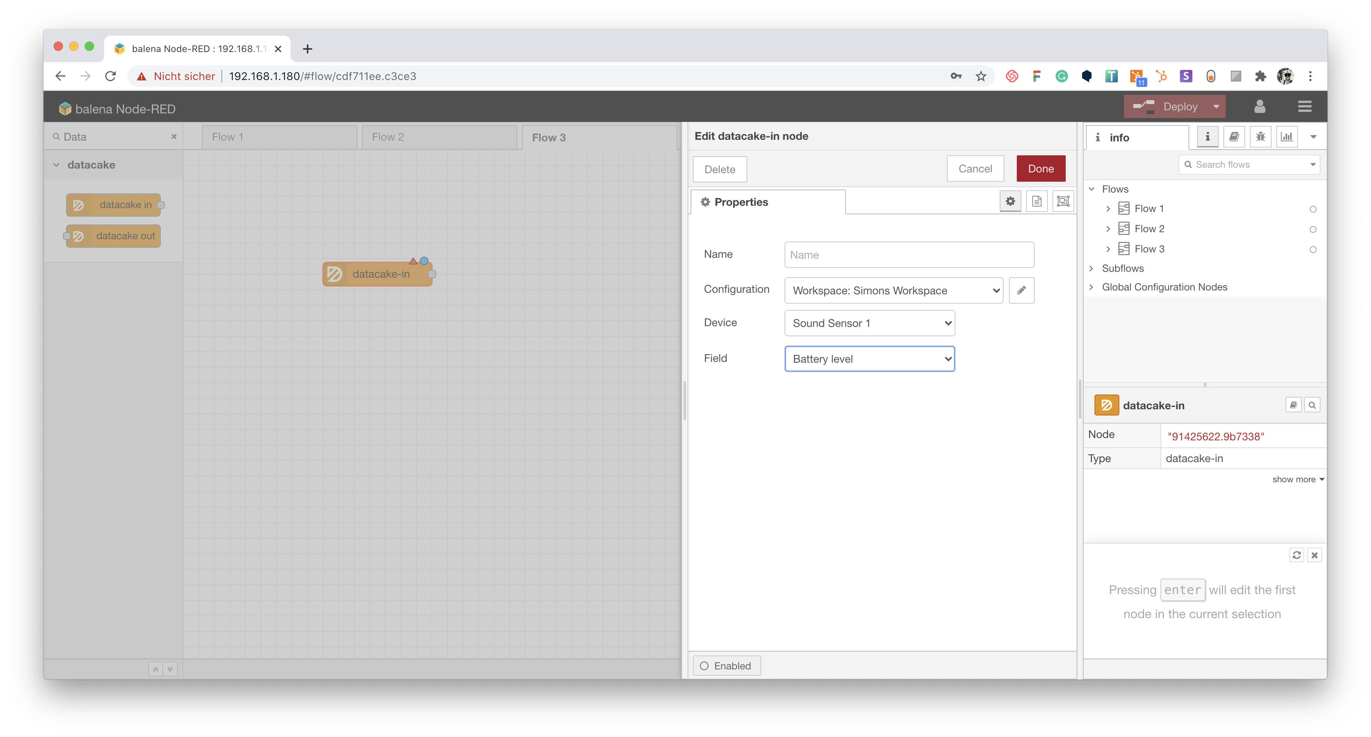The width and height of the screenshot is (1371, 737).
Task: Click the datacake-in search magnifier icon
Action: coord(1312,405)
